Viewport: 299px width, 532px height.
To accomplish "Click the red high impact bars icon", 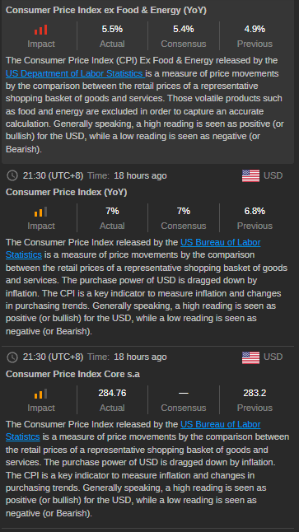I will [40, 30].
